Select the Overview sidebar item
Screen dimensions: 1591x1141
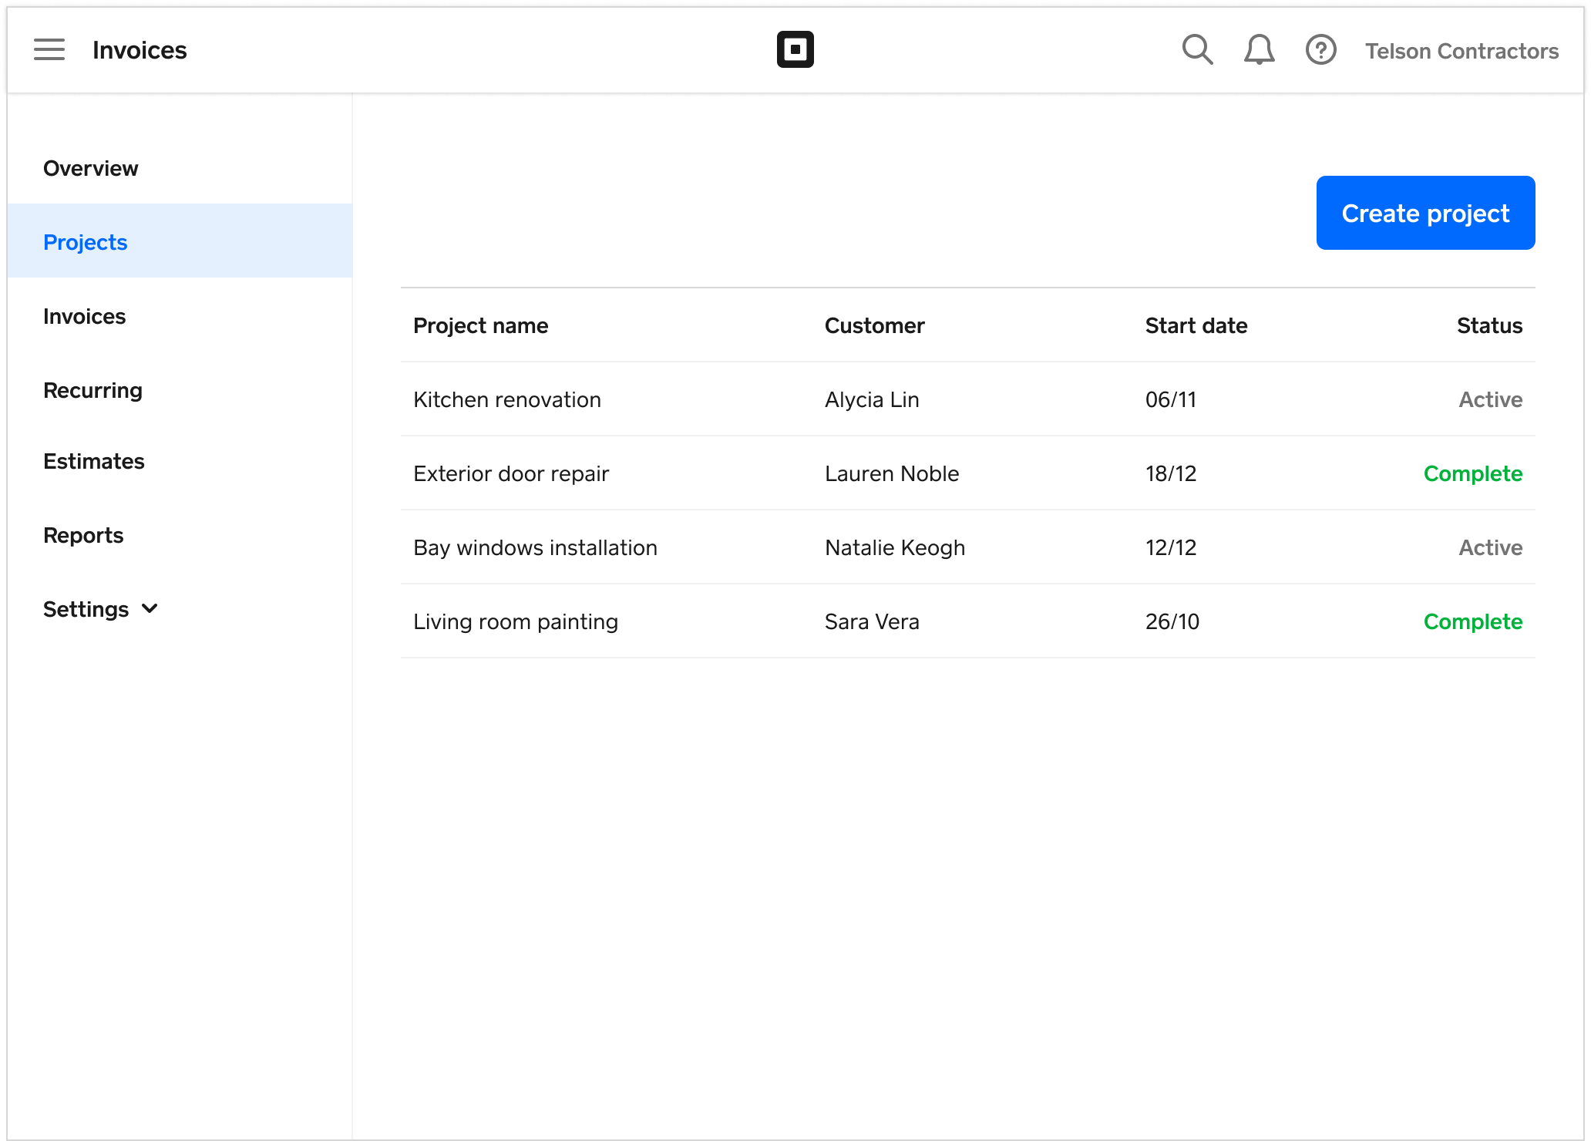point(90,168)
